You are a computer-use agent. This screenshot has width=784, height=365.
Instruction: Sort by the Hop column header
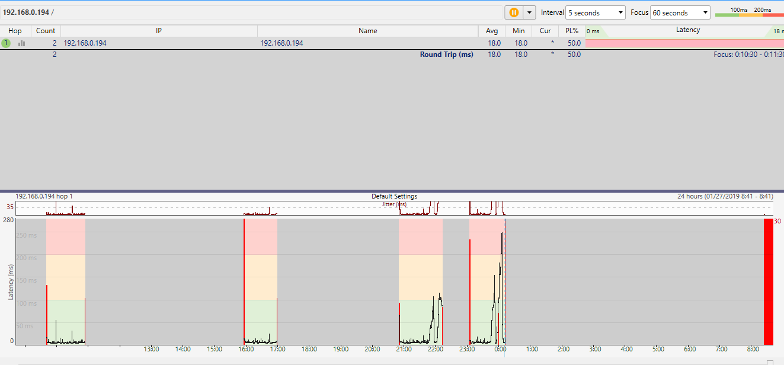tap(15, 31)
